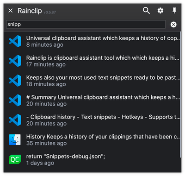The image size is (185, 176).
Task: Select clip 'Rainclip is clipboard assistant tool'
Action: pyautogui.click(x=92, y=61)
